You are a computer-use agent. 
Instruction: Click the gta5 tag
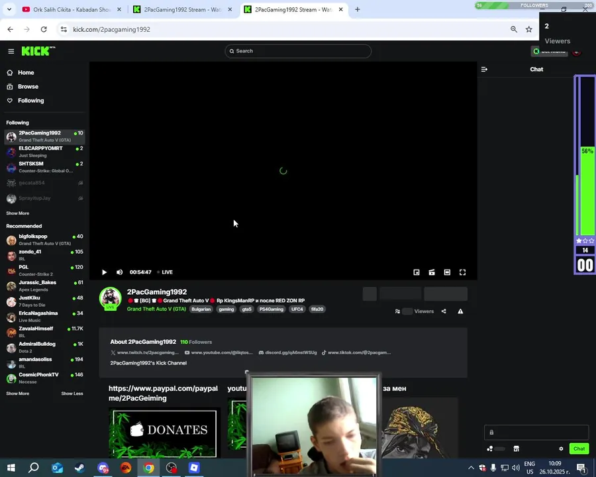click(x=247, y=309)
